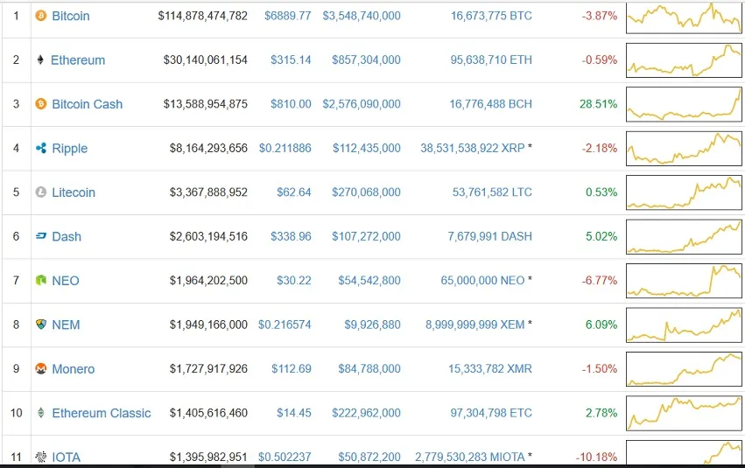Click the IOTA logo icon

(41, 458)
